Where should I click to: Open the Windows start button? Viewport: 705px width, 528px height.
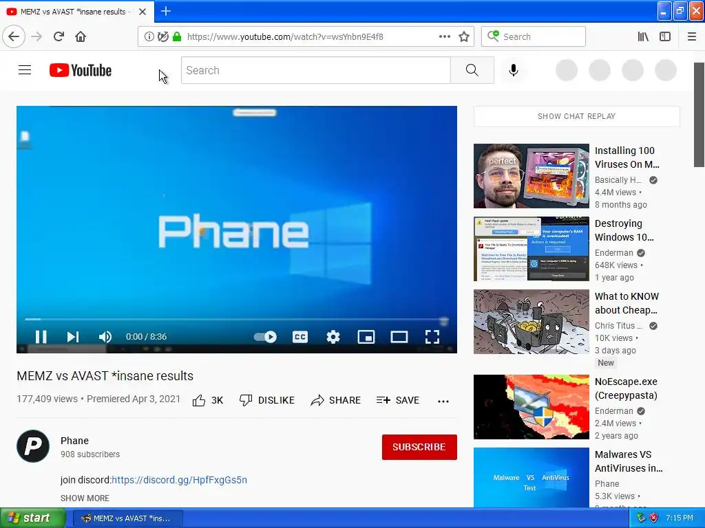point(33,518)
